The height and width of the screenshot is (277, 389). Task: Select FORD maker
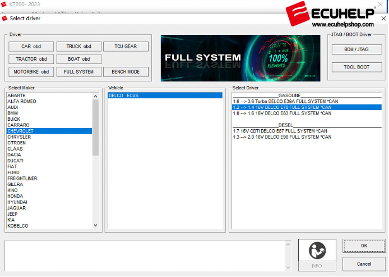tap(49, 172)
